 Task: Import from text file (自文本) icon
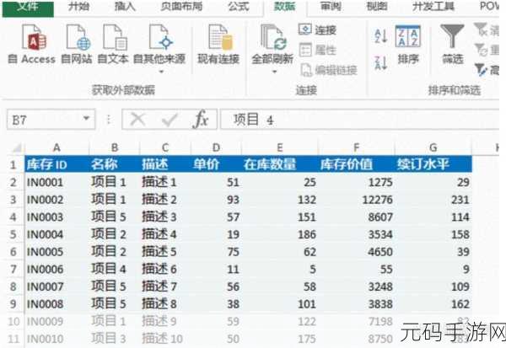pos(115,37)
